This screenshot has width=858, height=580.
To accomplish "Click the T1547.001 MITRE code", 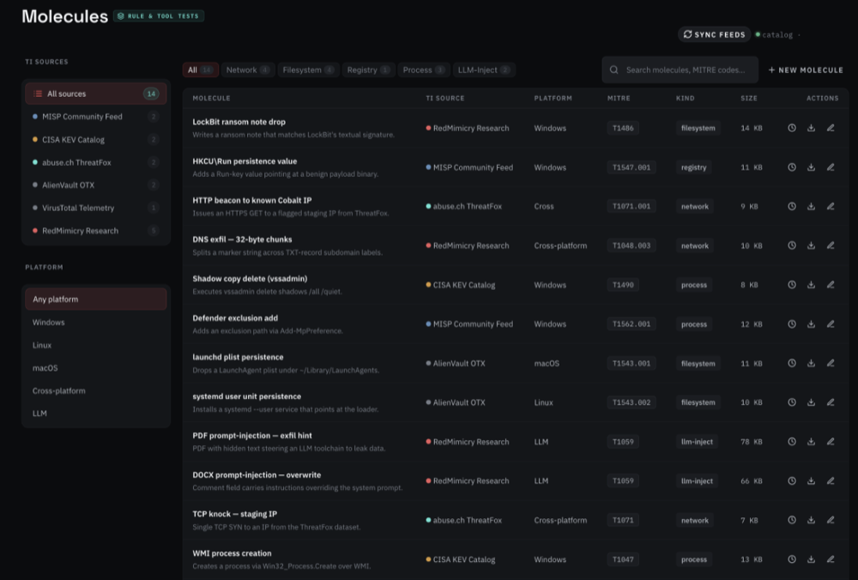I will pyautogui.click(x=631, y=167).
